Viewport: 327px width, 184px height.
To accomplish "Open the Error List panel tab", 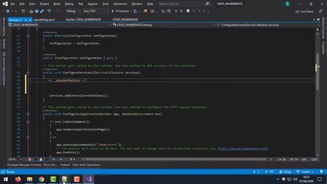I will tap(51, 165).
